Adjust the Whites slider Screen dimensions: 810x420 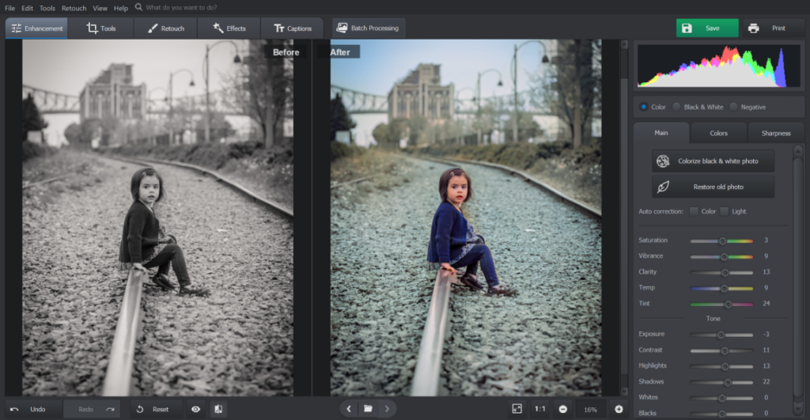(721, 398)
